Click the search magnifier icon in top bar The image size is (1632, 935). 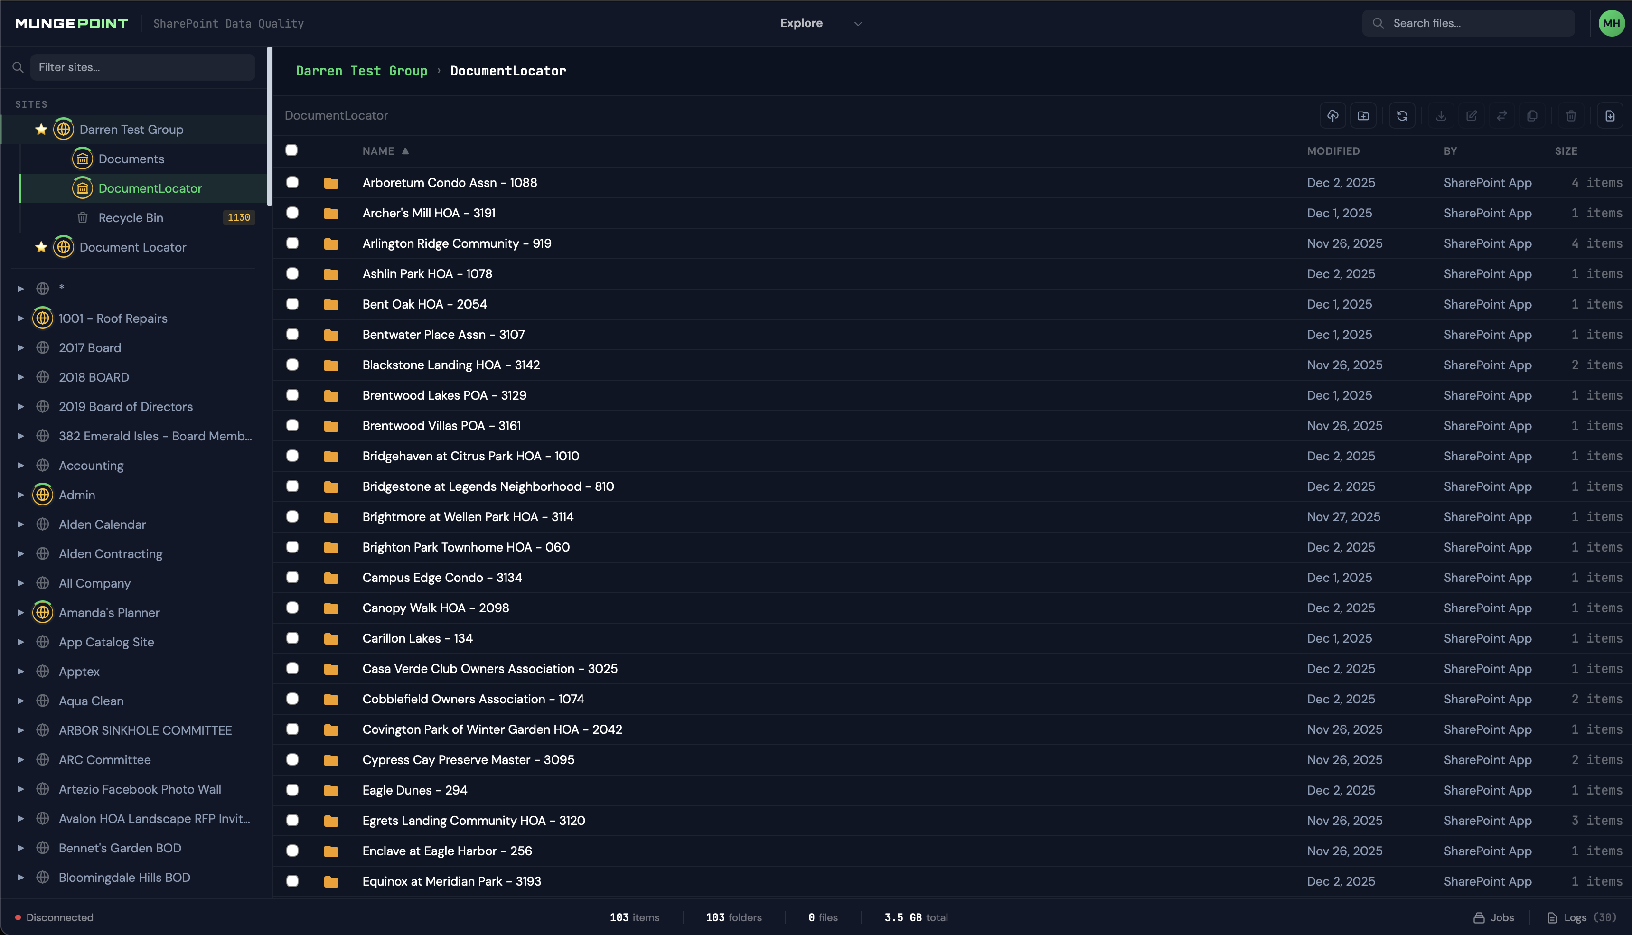pos(1379,23)
